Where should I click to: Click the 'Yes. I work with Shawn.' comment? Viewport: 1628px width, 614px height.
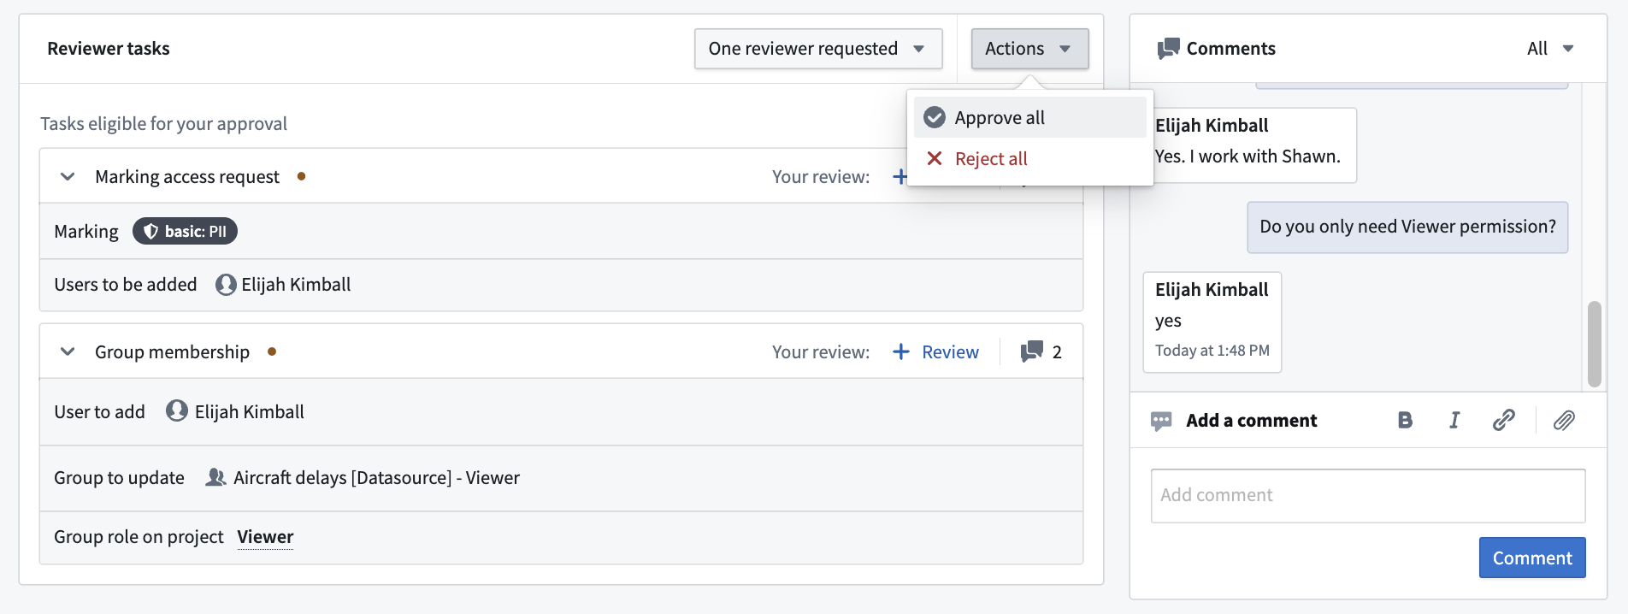(x=1248, y=156)
